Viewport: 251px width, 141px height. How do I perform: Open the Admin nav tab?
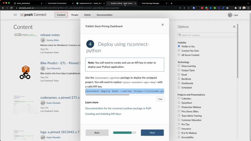pyautogui.click(x=87, y=15)
